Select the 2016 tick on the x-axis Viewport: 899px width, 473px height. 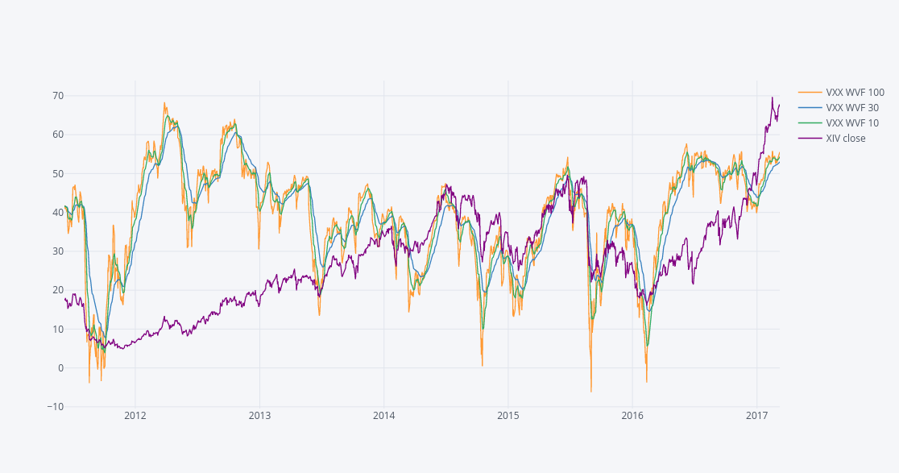[x=632, y=416]
